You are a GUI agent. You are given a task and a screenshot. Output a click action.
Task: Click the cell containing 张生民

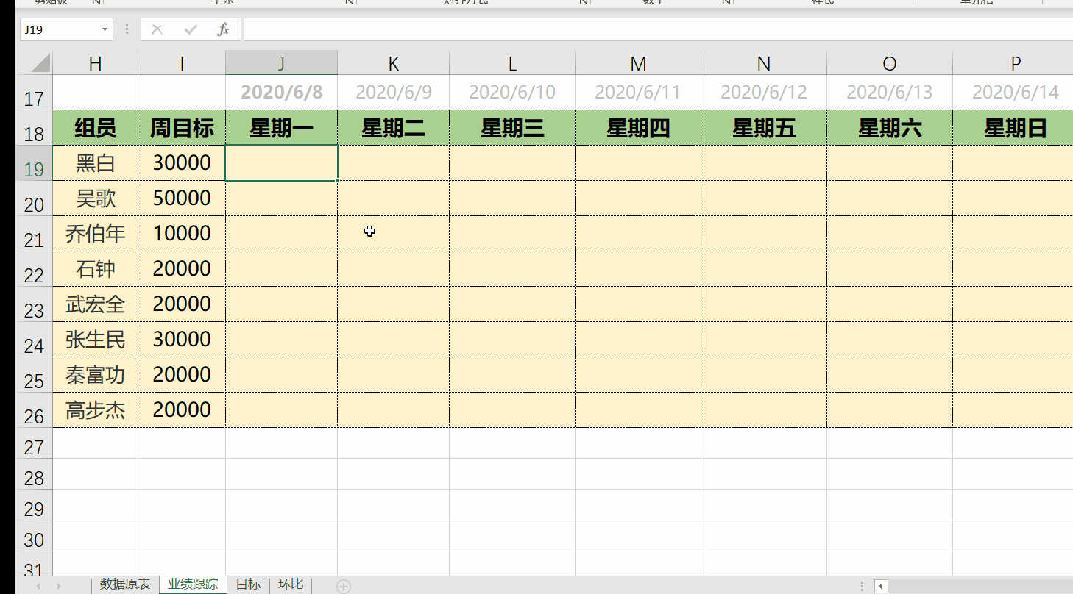point(95,340)
